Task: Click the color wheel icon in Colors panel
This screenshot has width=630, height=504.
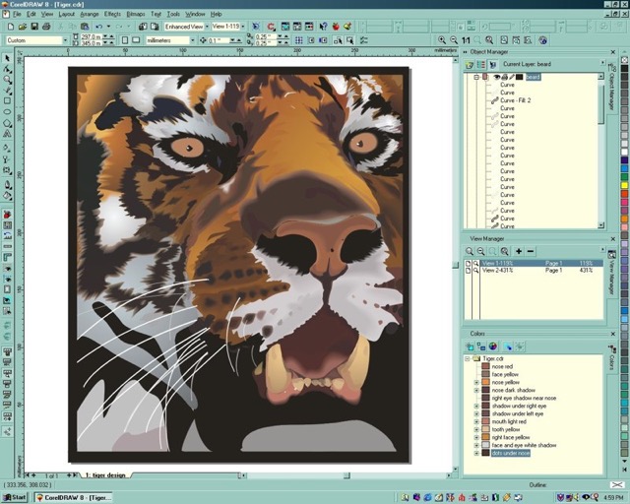Action: coord(493,346)
